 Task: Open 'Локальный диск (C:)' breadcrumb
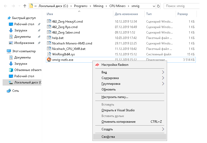coord(53,6)
